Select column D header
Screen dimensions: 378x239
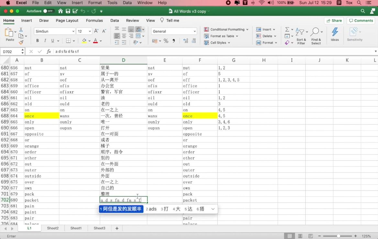[x=123, y=60]
